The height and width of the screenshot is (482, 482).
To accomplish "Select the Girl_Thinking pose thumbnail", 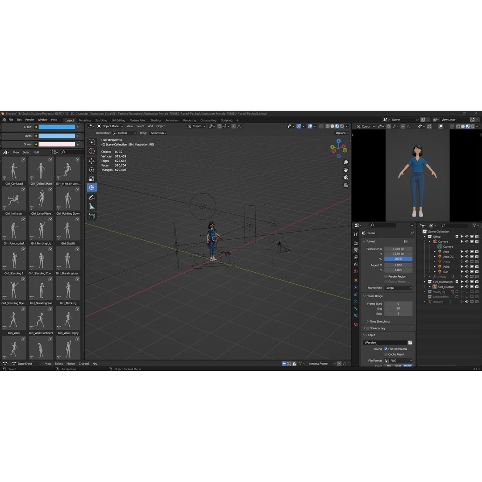I will point(68,289).
